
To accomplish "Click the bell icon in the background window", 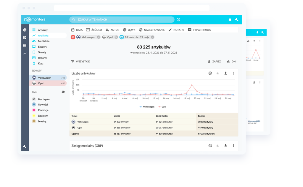I will (257, 32).
